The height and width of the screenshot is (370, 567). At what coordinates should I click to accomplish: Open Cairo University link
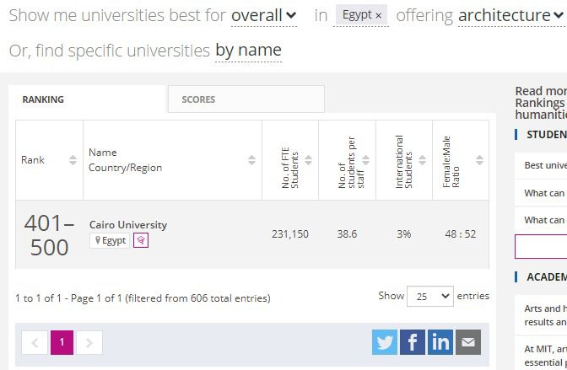click(x=128, y=225)
